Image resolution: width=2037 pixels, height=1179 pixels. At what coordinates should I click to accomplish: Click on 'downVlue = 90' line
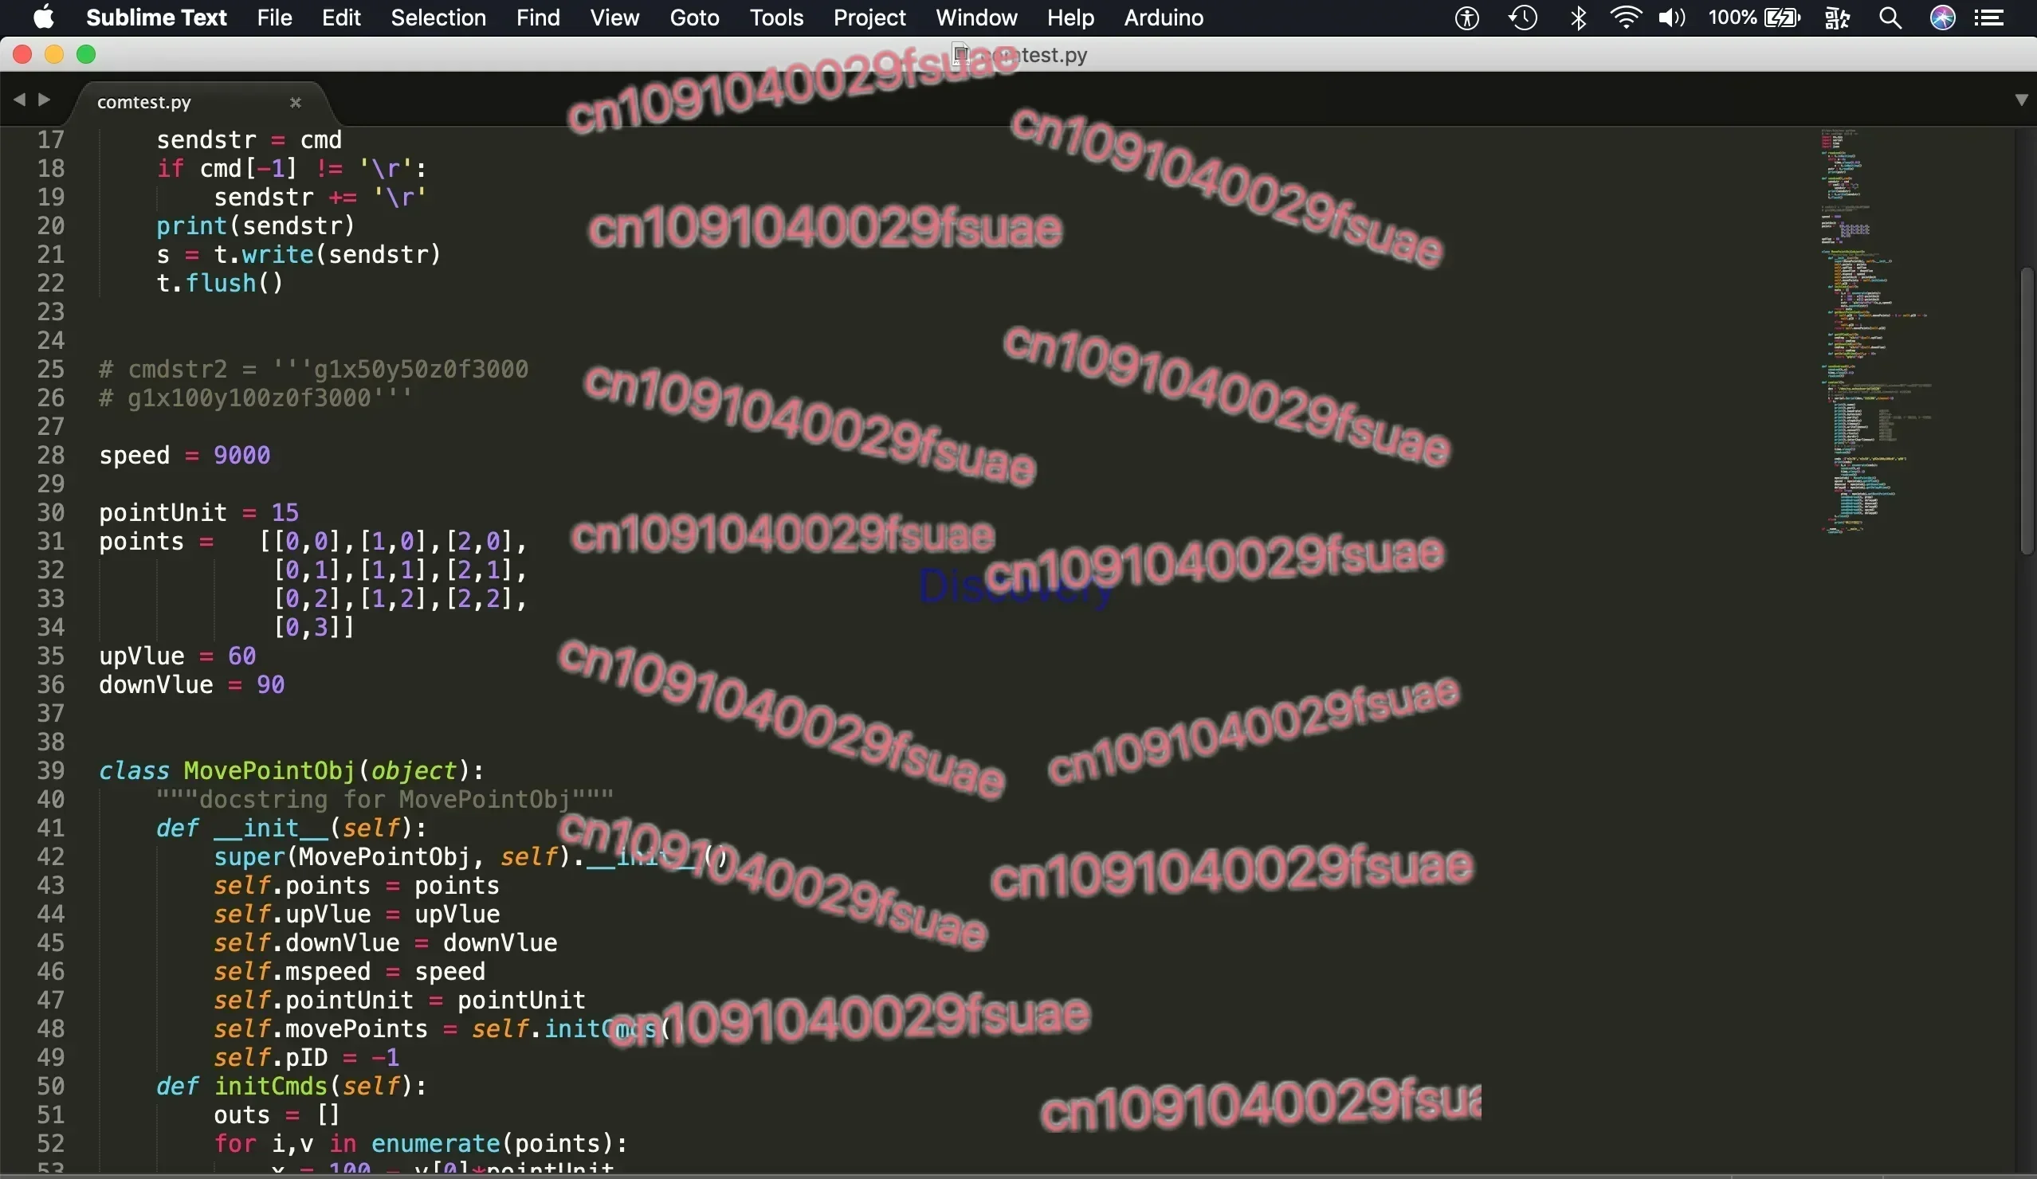click(191, 684)
